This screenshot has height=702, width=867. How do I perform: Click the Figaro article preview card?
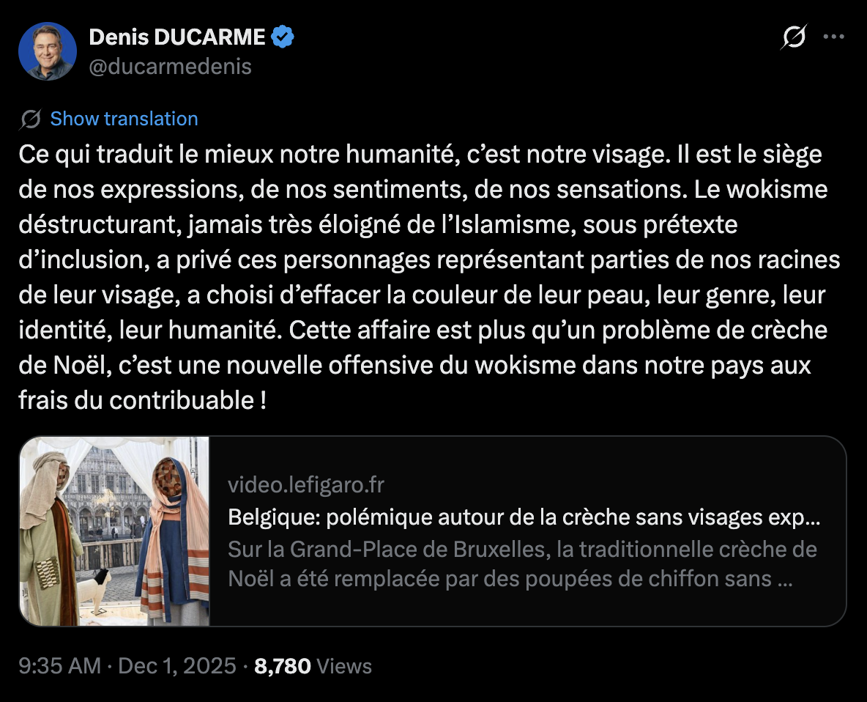[x=433, y=531]
